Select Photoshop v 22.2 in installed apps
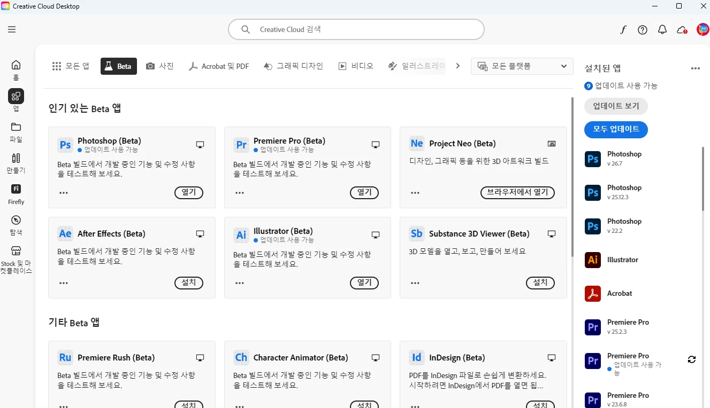The image size is (710, 408). pyautogui.click(x=640, y=226)
